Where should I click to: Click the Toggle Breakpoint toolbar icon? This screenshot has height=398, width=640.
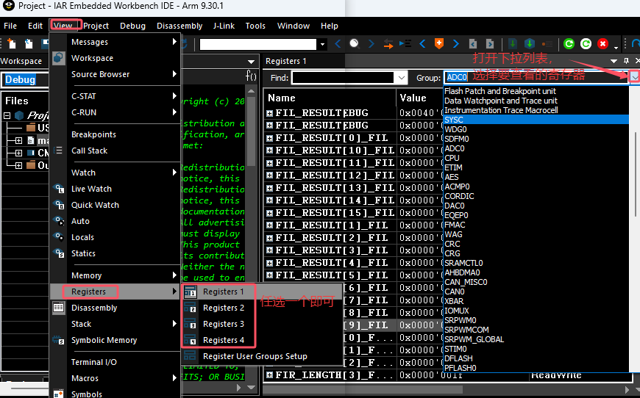(547, 43)
